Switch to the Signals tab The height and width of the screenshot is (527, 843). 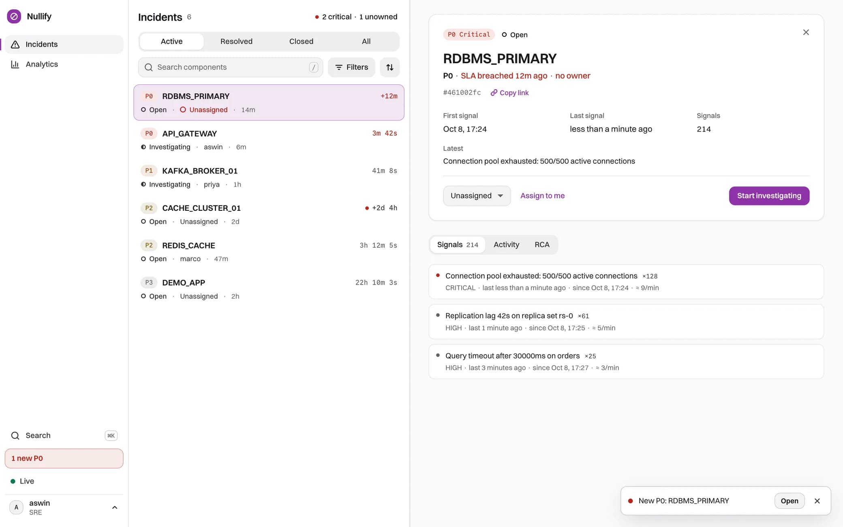(x=458, y=245)
